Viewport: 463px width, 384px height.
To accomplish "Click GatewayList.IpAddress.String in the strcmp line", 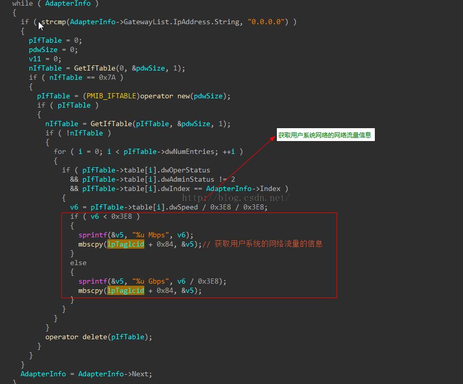I will click(181, 22).
